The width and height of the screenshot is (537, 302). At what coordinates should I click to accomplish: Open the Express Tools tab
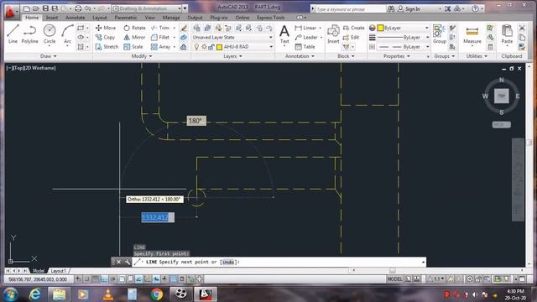pyautogui.click(x=270, y=18)
